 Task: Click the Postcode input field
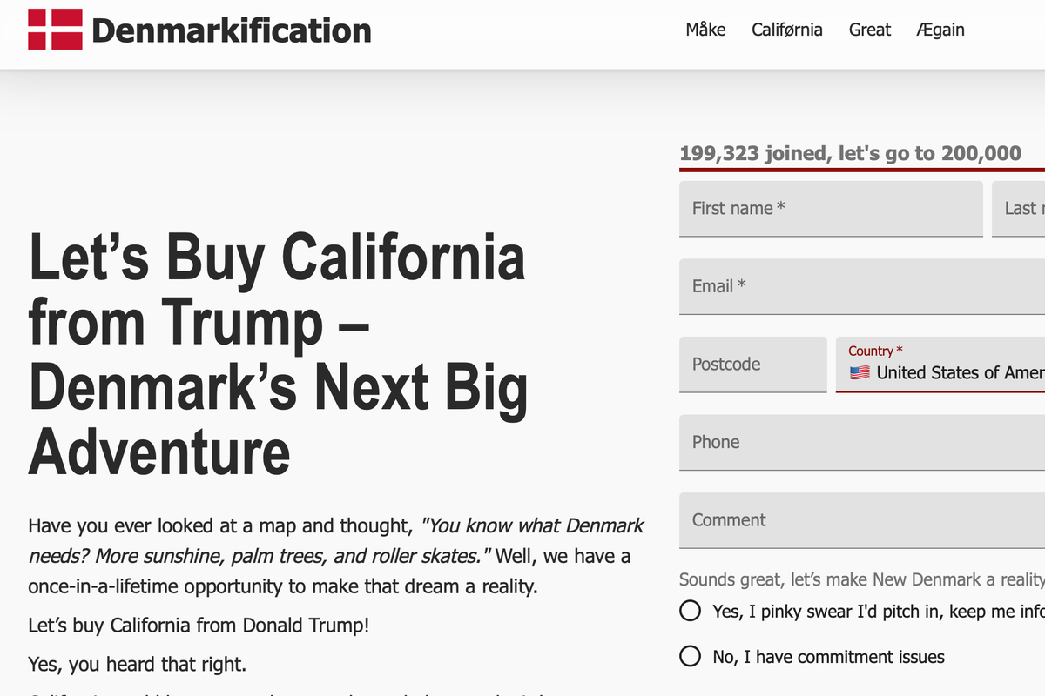coord(752,365)
